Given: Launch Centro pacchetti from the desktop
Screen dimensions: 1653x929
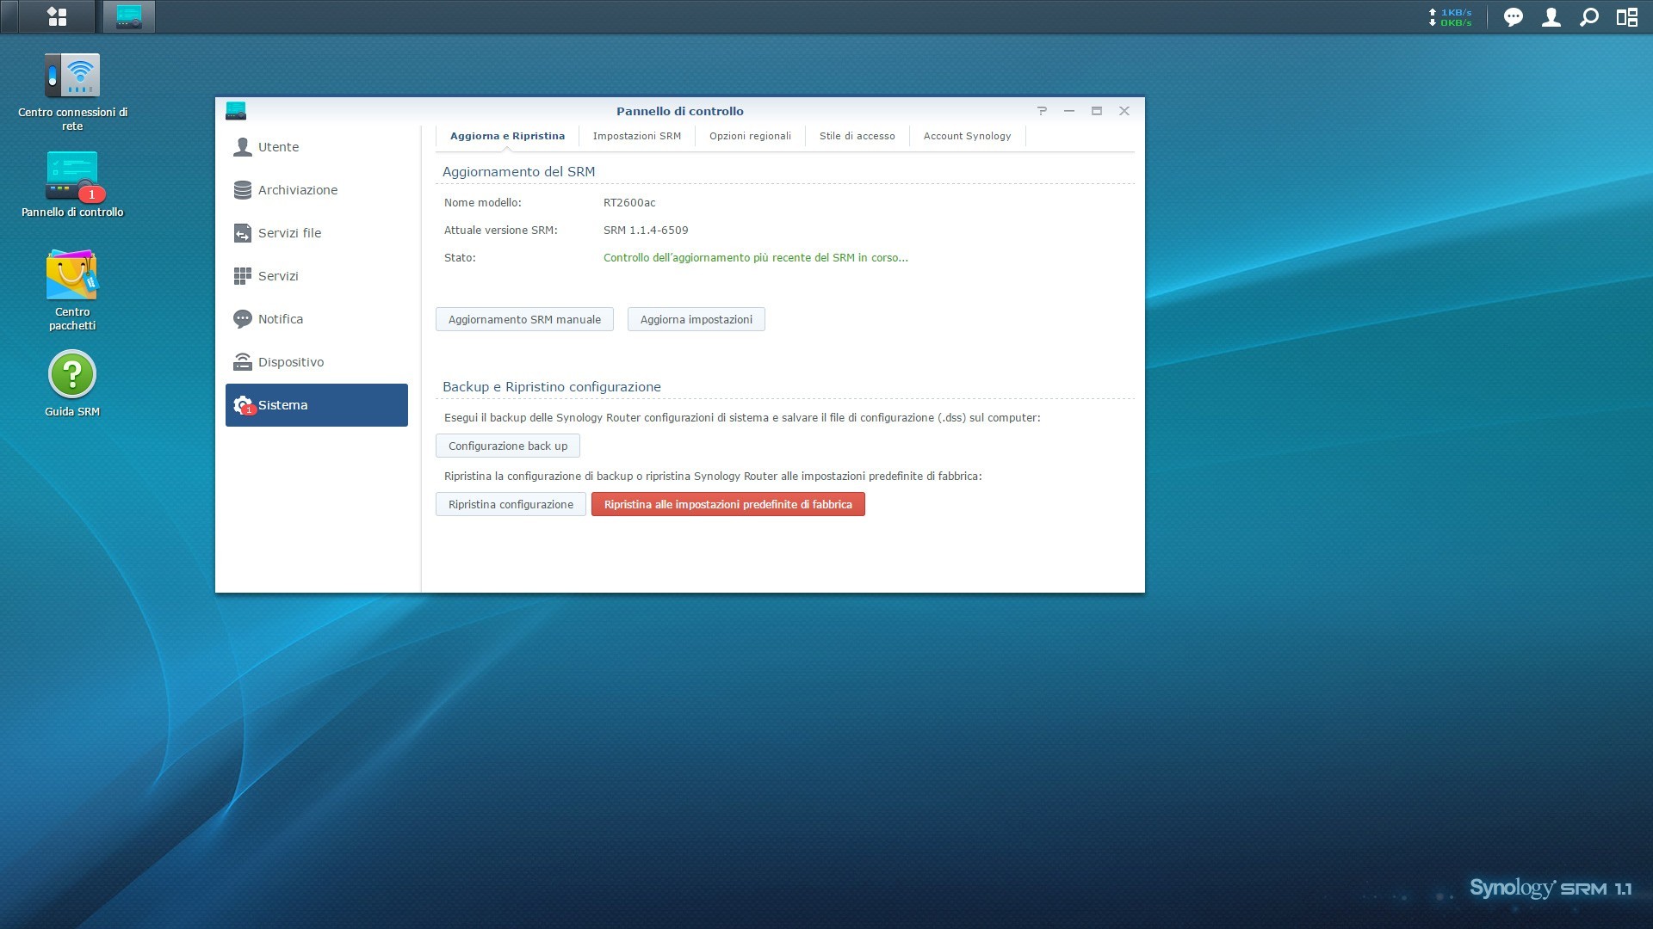Looking at the screenshot, I should point(72,276).
